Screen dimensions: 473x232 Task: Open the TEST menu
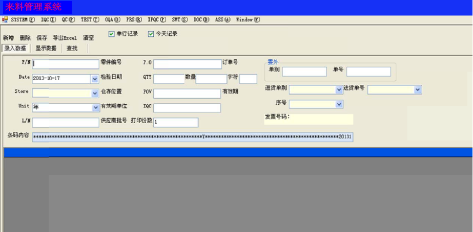[x=90, y=19]
